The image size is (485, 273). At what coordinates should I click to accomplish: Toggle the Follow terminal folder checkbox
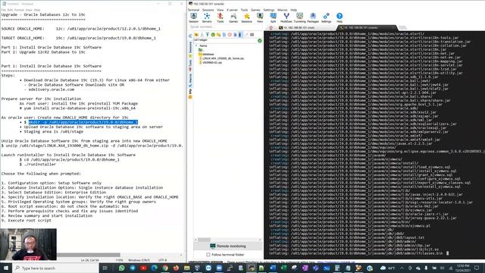pos(208,255)
